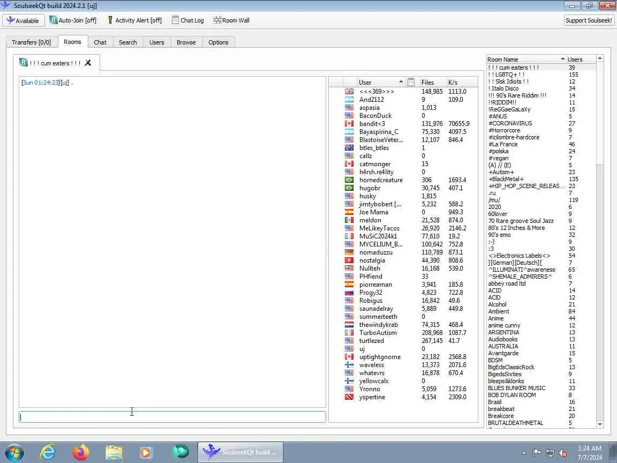Click the scroll-down arrow of the room list
The width and height of the screenshot is (617, 463).
[600, 424]
